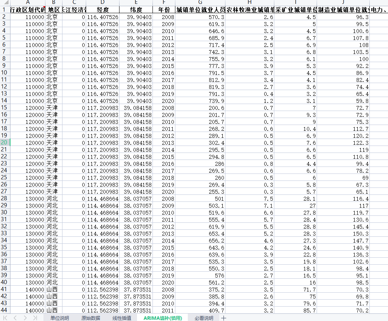Select column J header

pos(343,2)
